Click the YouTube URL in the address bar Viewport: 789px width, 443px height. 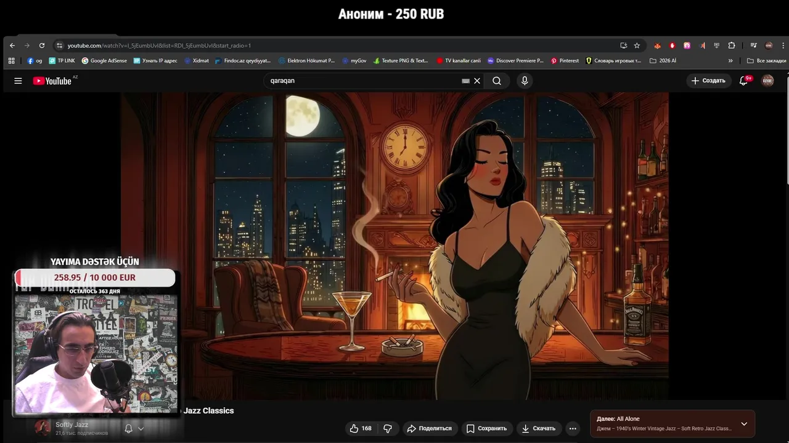click(x=159, y=46)
